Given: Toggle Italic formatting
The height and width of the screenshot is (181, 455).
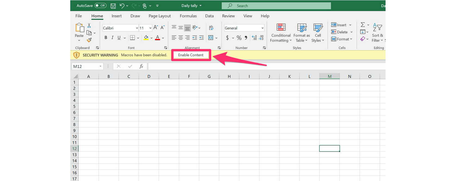Looking at the screenshot, I should coord(112,38).
